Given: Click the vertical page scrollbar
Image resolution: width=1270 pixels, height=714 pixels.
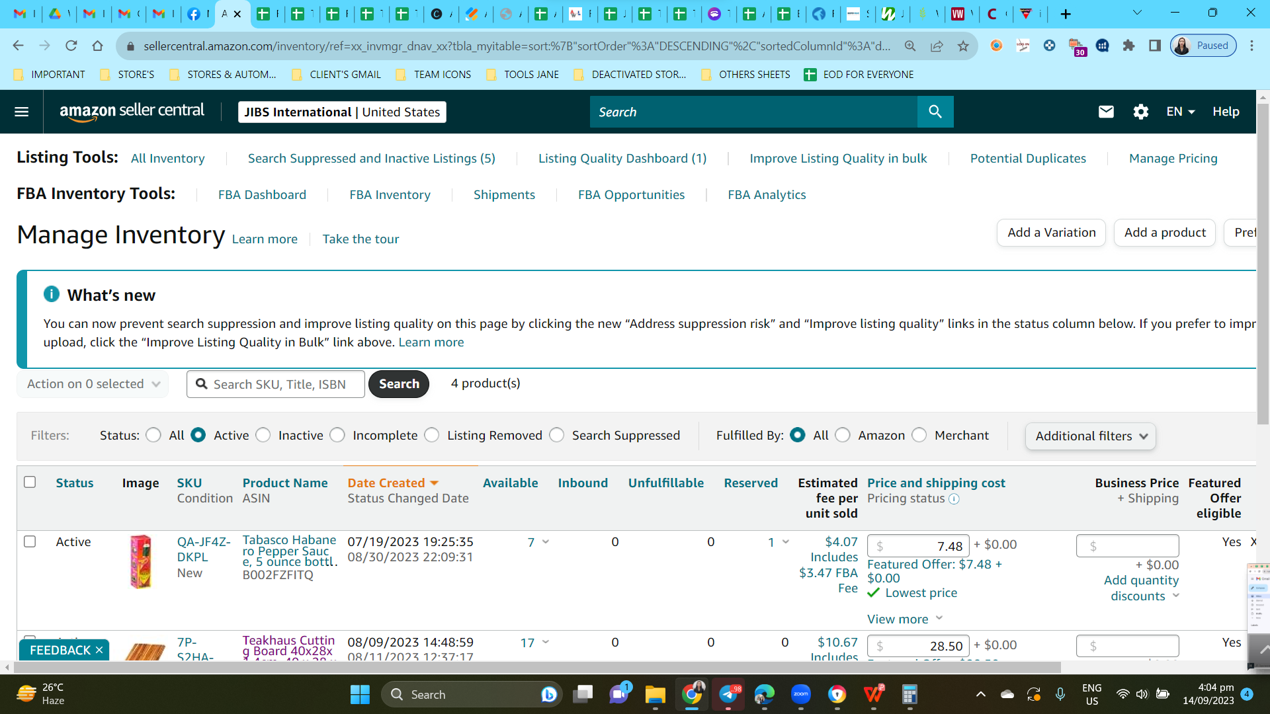Looking at the screenshot, I should [x=1263, y=264].
